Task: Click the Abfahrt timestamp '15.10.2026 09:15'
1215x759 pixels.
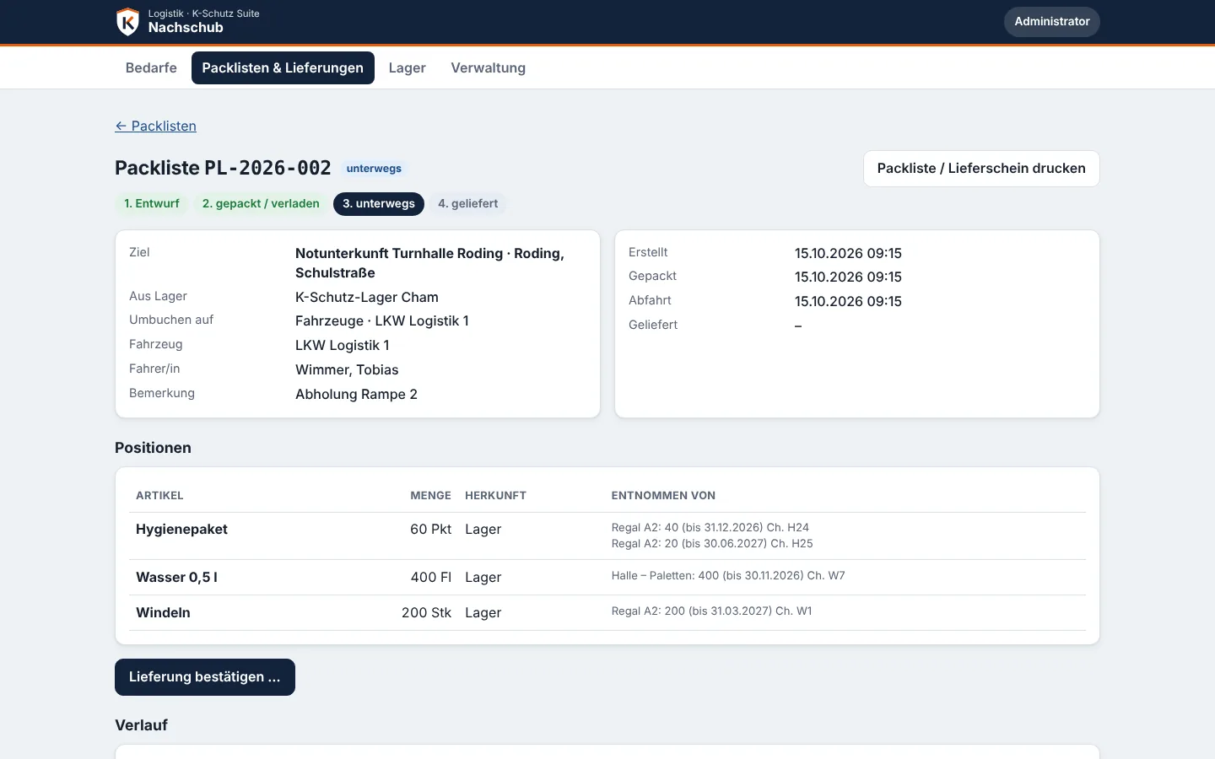Action: pos(848,302)
